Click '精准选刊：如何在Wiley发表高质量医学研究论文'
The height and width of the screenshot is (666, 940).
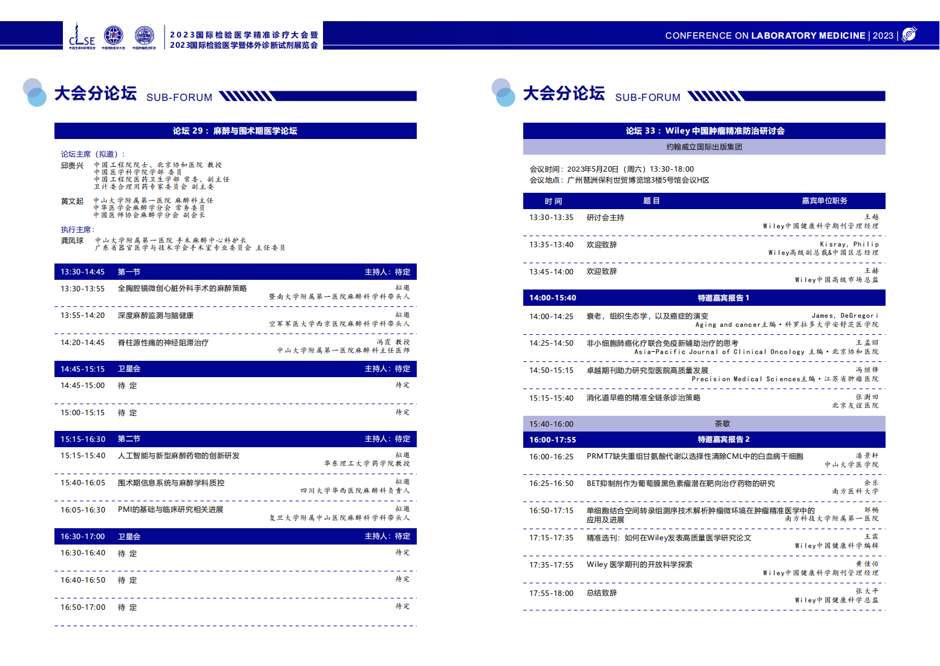point(668,538)
